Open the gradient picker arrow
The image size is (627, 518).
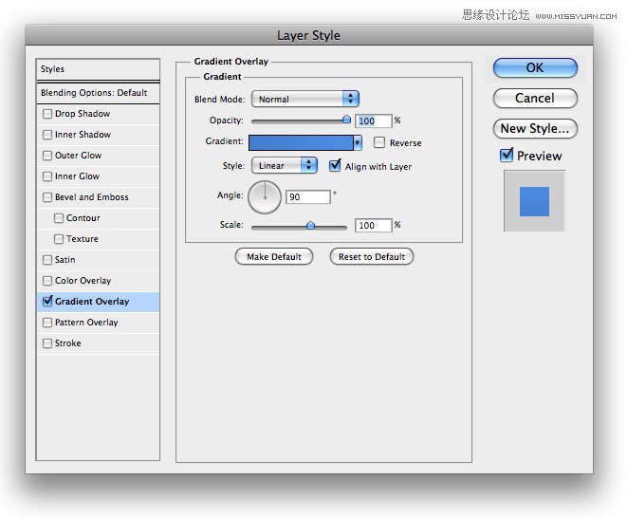tap(358, 142)
